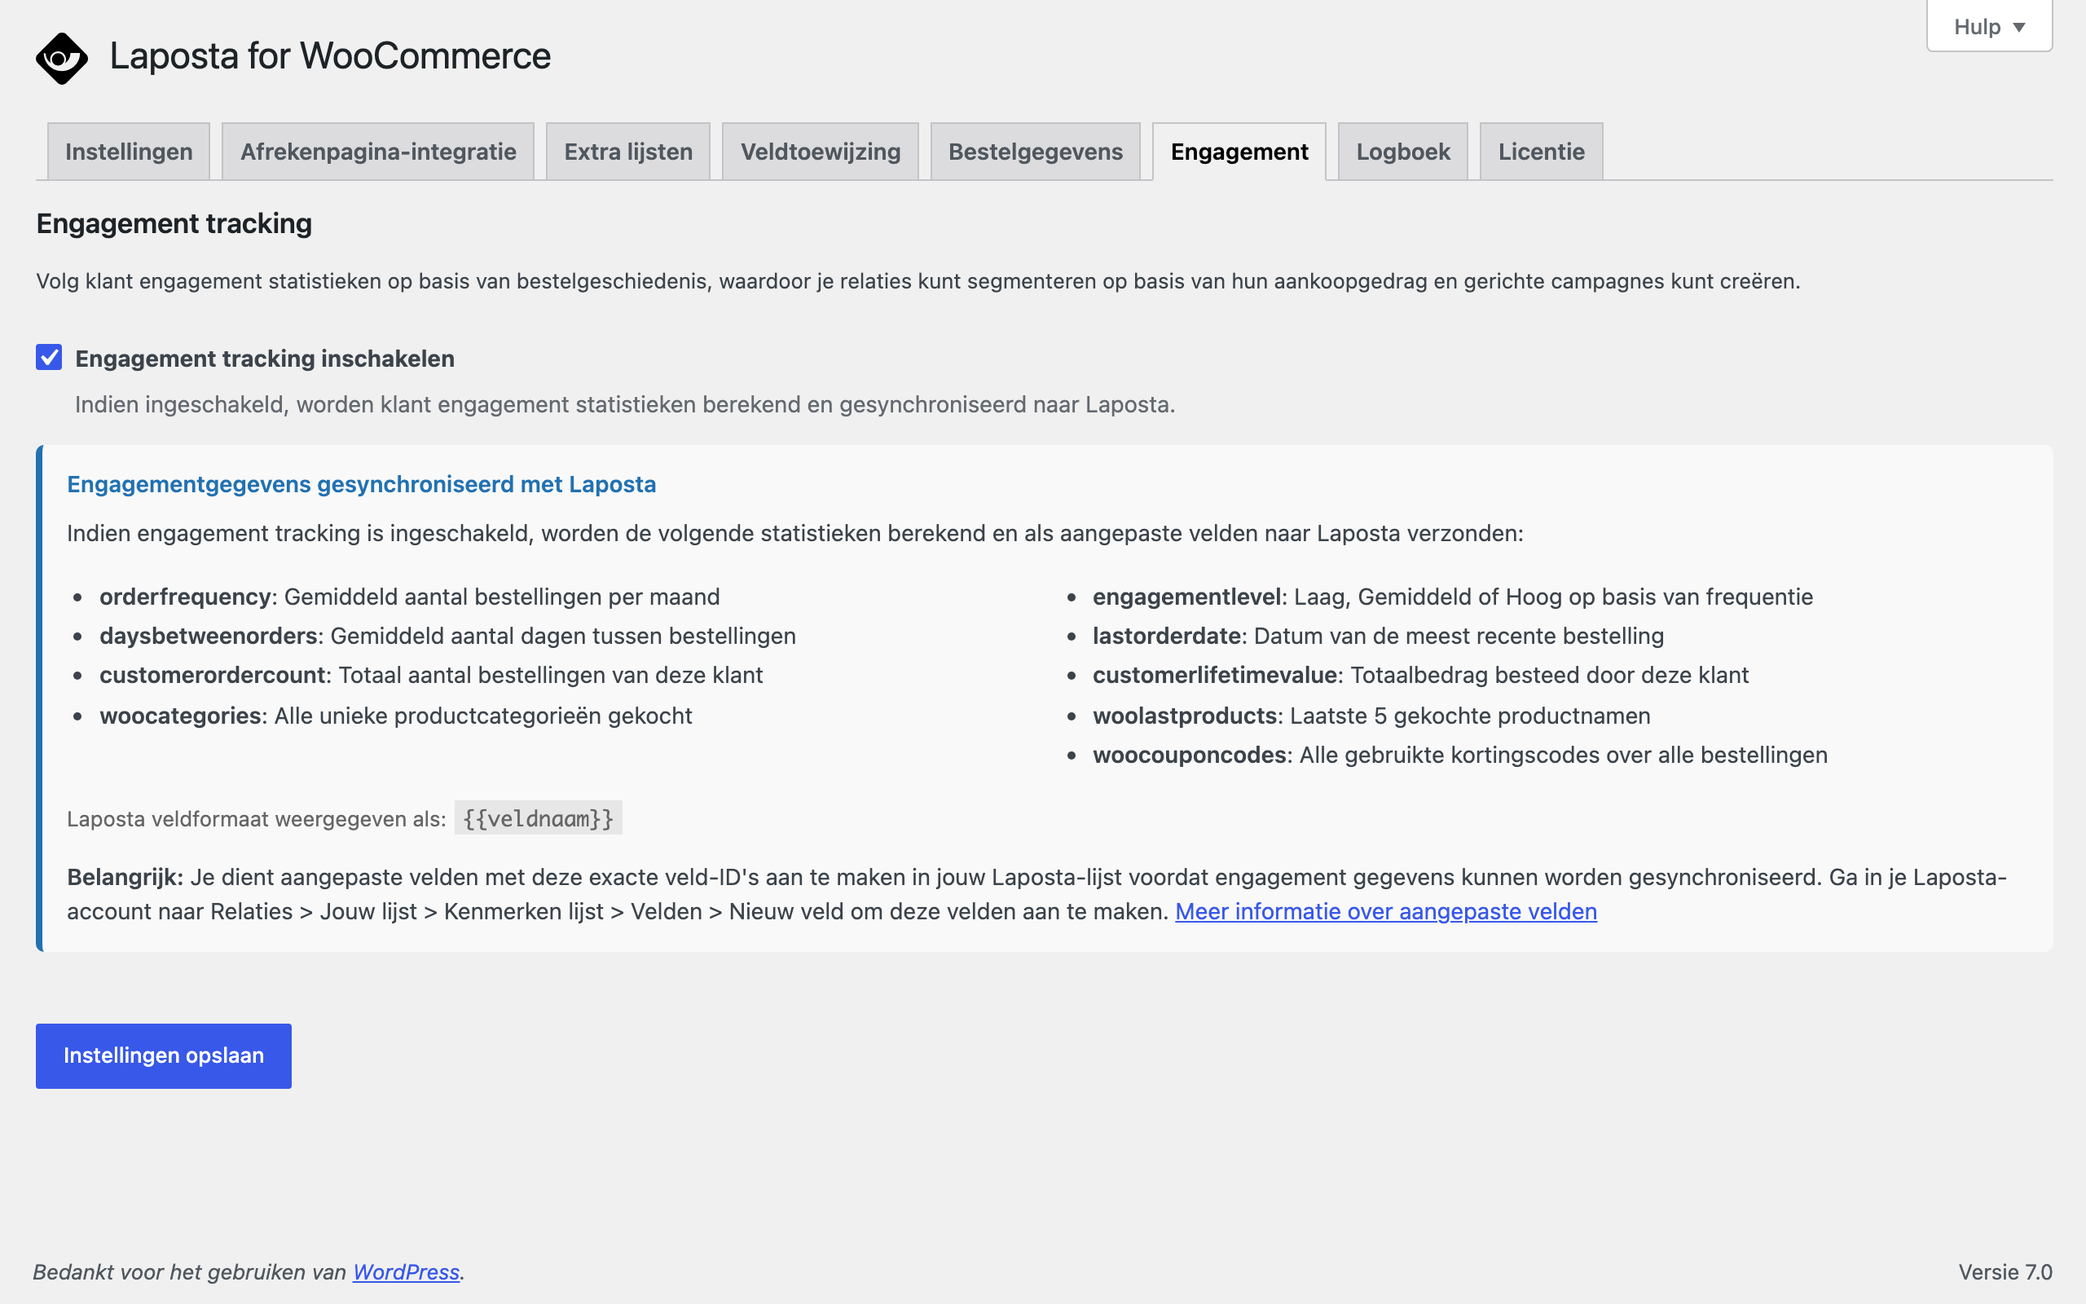
Task: Click the {{veldnaam}} code snippet
Action: point(538,818)
